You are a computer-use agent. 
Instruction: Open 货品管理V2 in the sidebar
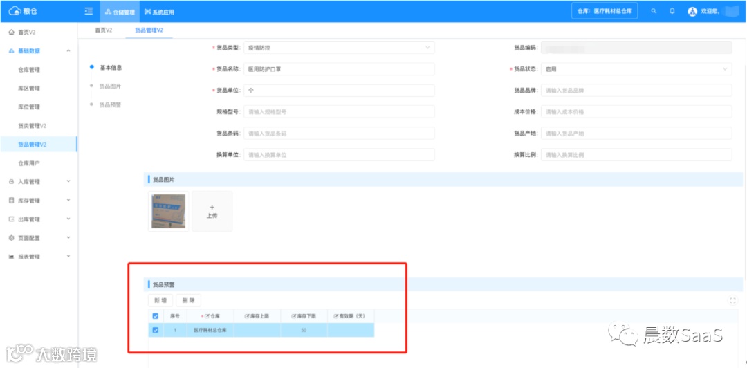tap(38, 145)
